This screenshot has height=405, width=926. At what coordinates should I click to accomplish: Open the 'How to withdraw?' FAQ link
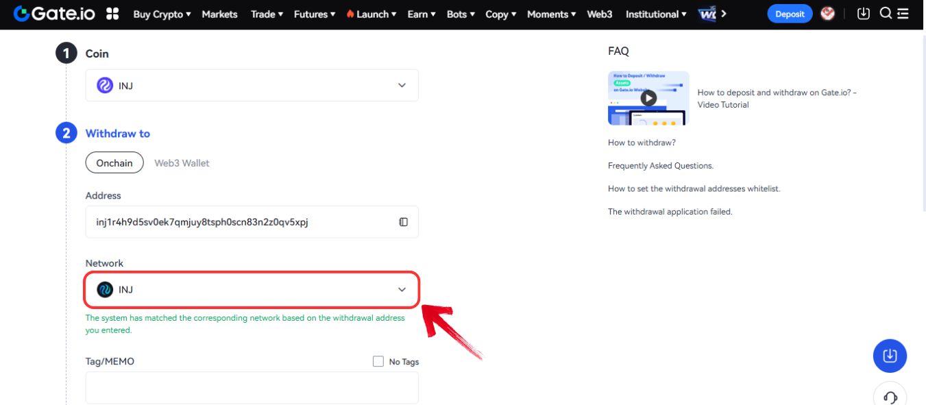(642, 143)
